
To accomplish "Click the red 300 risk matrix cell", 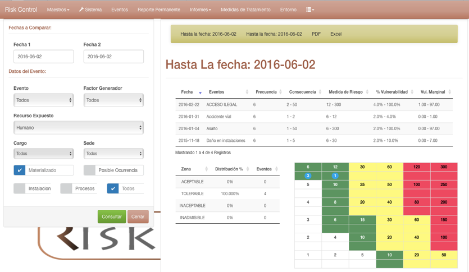I will pyautogui.click(x=444, y=167).
